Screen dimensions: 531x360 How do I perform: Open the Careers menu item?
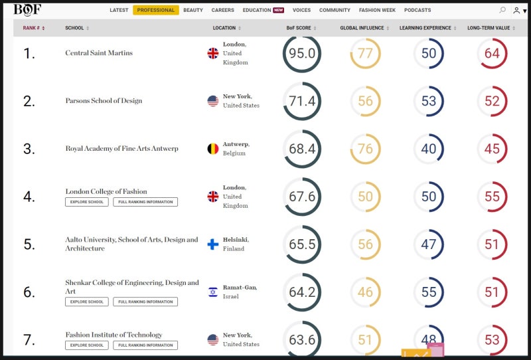tap(222, 10)
